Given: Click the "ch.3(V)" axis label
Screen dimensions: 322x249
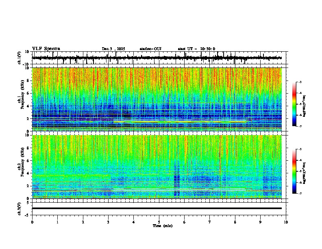Looking at the screenshot, I should [x=20, y=209].
